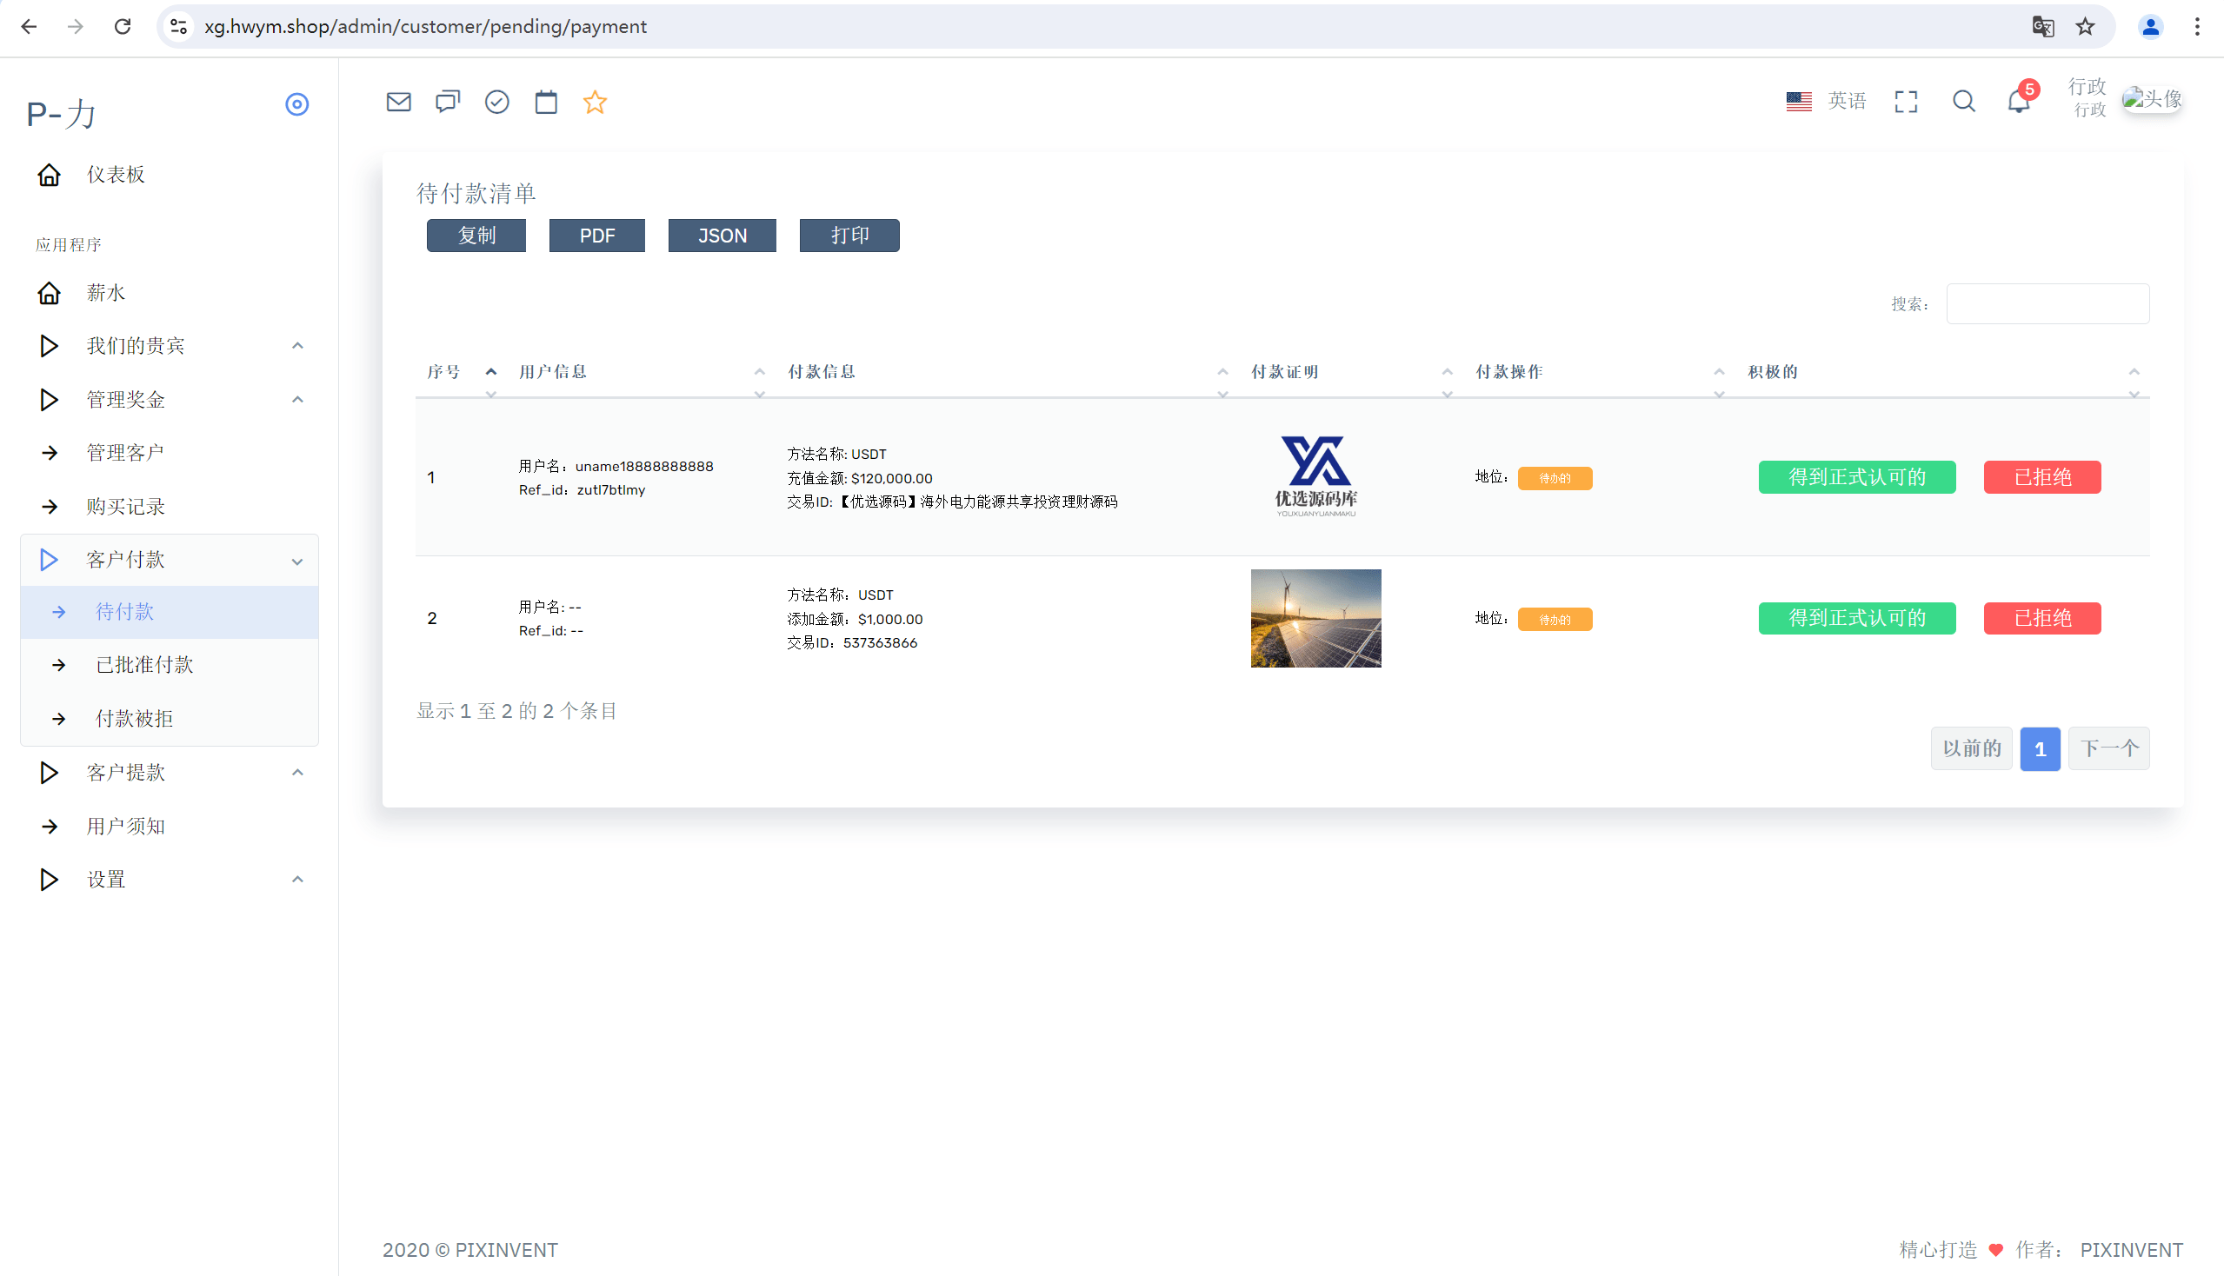
Task: Open the chat bubbles icon
Action: [x=448, y=102]
